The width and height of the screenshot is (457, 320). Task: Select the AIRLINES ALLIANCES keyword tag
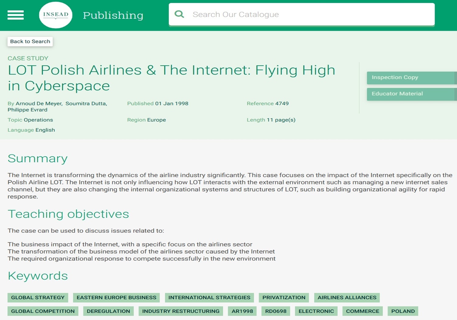pyautogui.click(x=347, y=297)
